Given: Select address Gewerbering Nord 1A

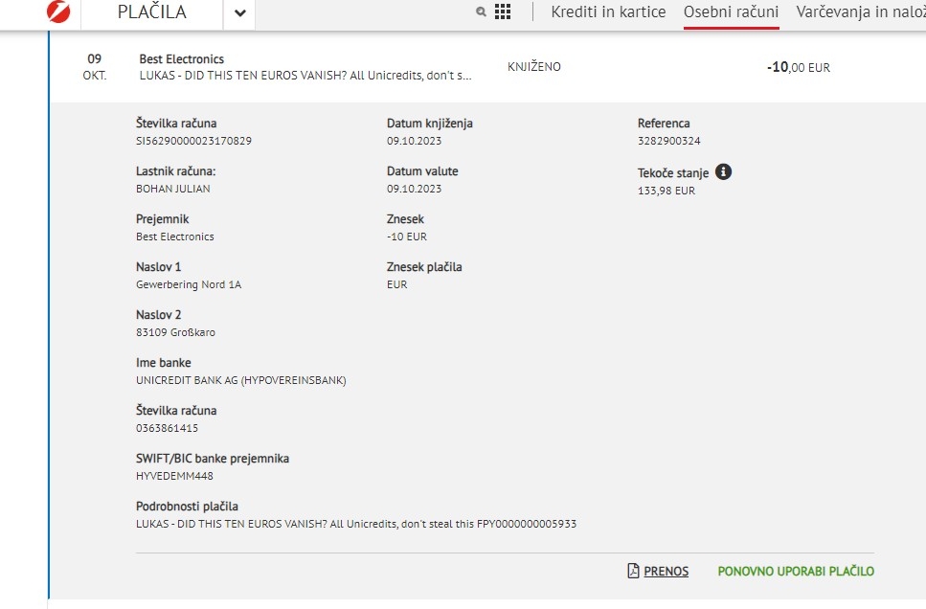Looking at the screenshot, I should point(189,284).
